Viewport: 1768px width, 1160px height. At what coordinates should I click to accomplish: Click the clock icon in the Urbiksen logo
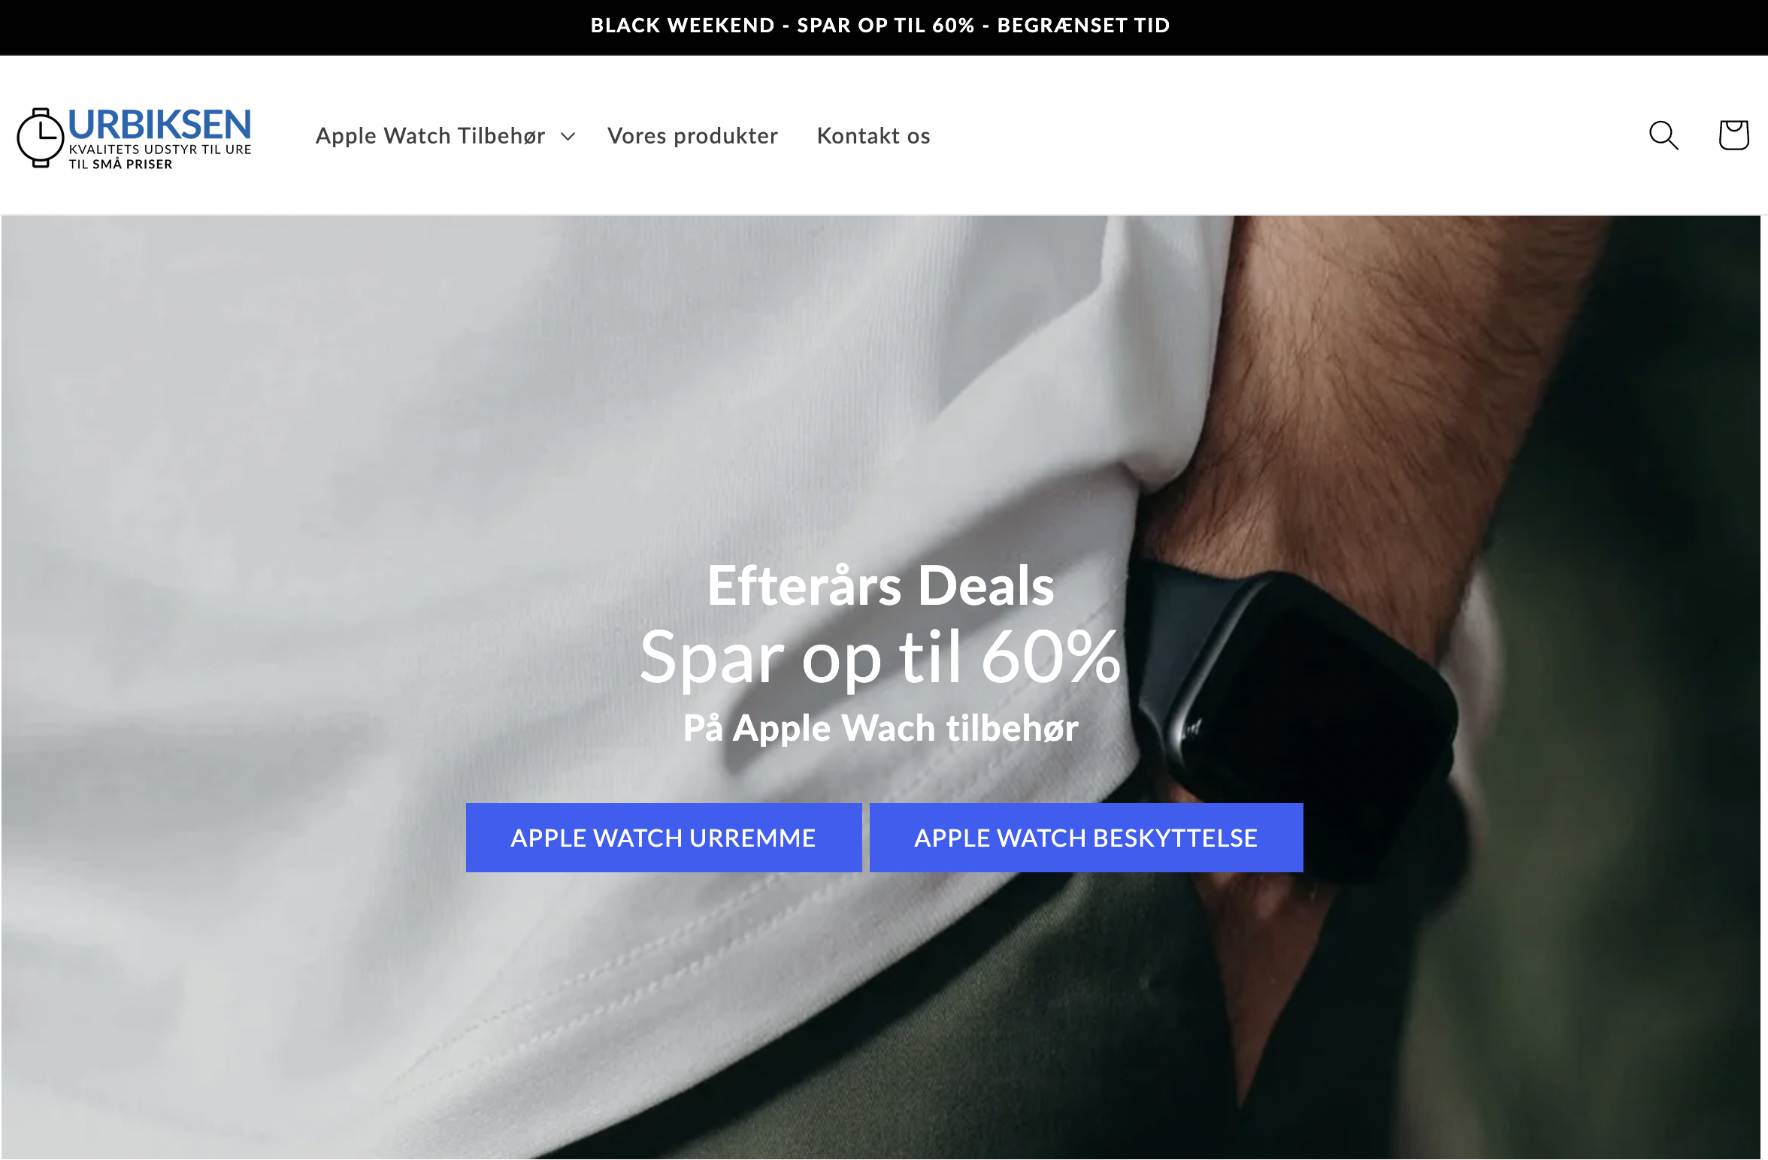point(41,137)
